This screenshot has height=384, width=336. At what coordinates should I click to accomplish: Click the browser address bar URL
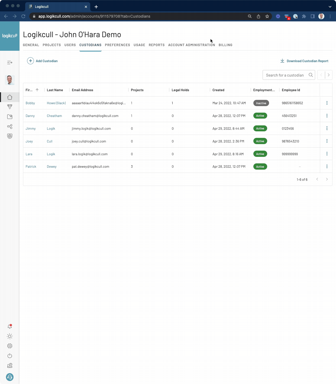[94, 16]
